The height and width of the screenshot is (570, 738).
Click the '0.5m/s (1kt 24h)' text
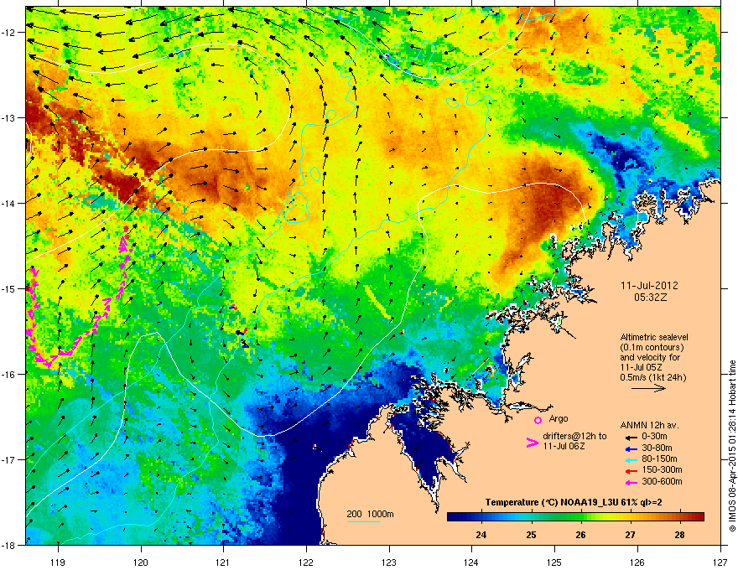(652, 377)
